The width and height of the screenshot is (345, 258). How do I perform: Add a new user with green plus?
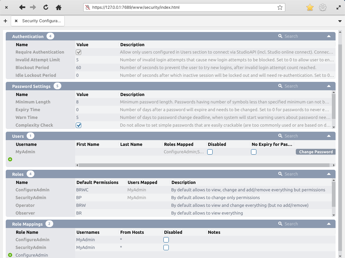[10, 159]
